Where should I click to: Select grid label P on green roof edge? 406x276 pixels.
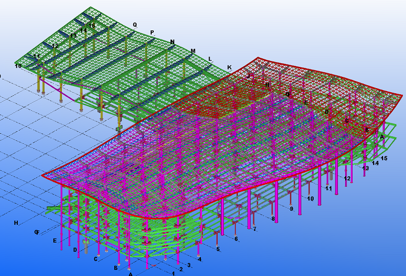[x=152, y=33]
